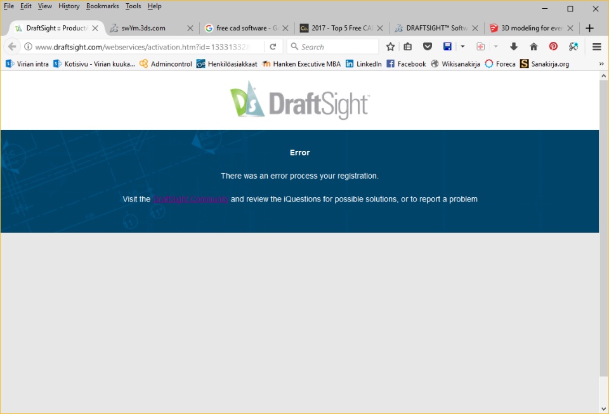Open the File menu
The height and width of the screenshot is (414, 609).
(x=8, y=6)
